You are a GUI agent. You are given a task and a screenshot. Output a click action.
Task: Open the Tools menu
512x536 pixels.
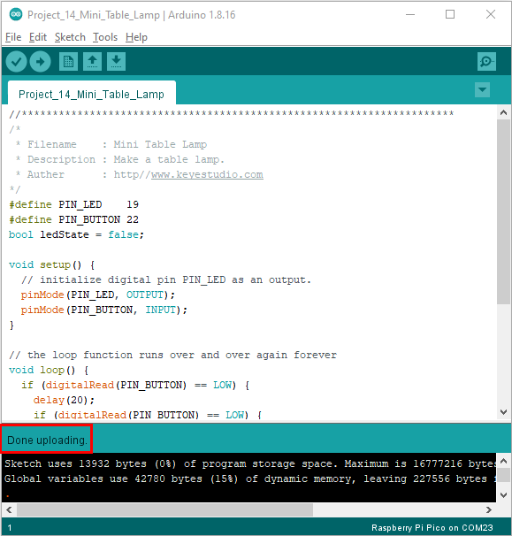105,37
